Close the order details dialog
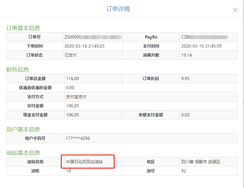Screen dimensions: 244x188 tap(235, 10)
